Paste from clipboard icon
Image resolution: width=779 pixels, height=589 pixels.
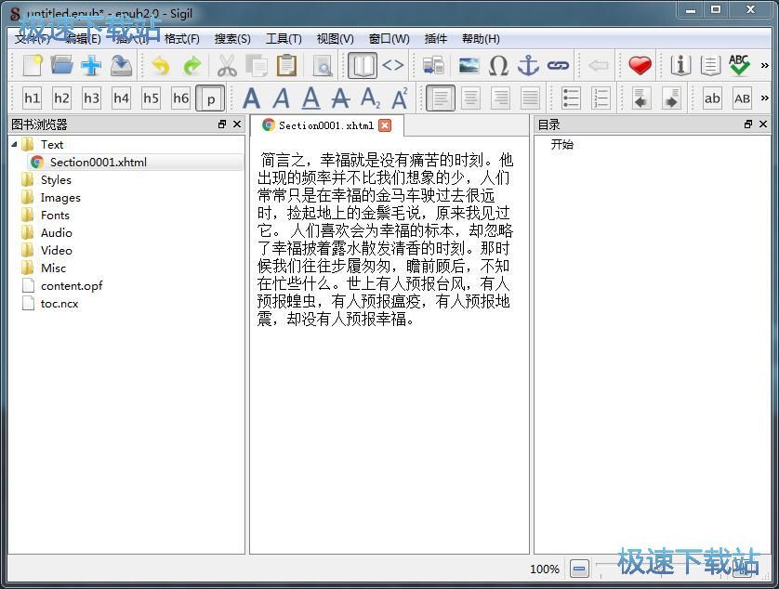point(286,65)
